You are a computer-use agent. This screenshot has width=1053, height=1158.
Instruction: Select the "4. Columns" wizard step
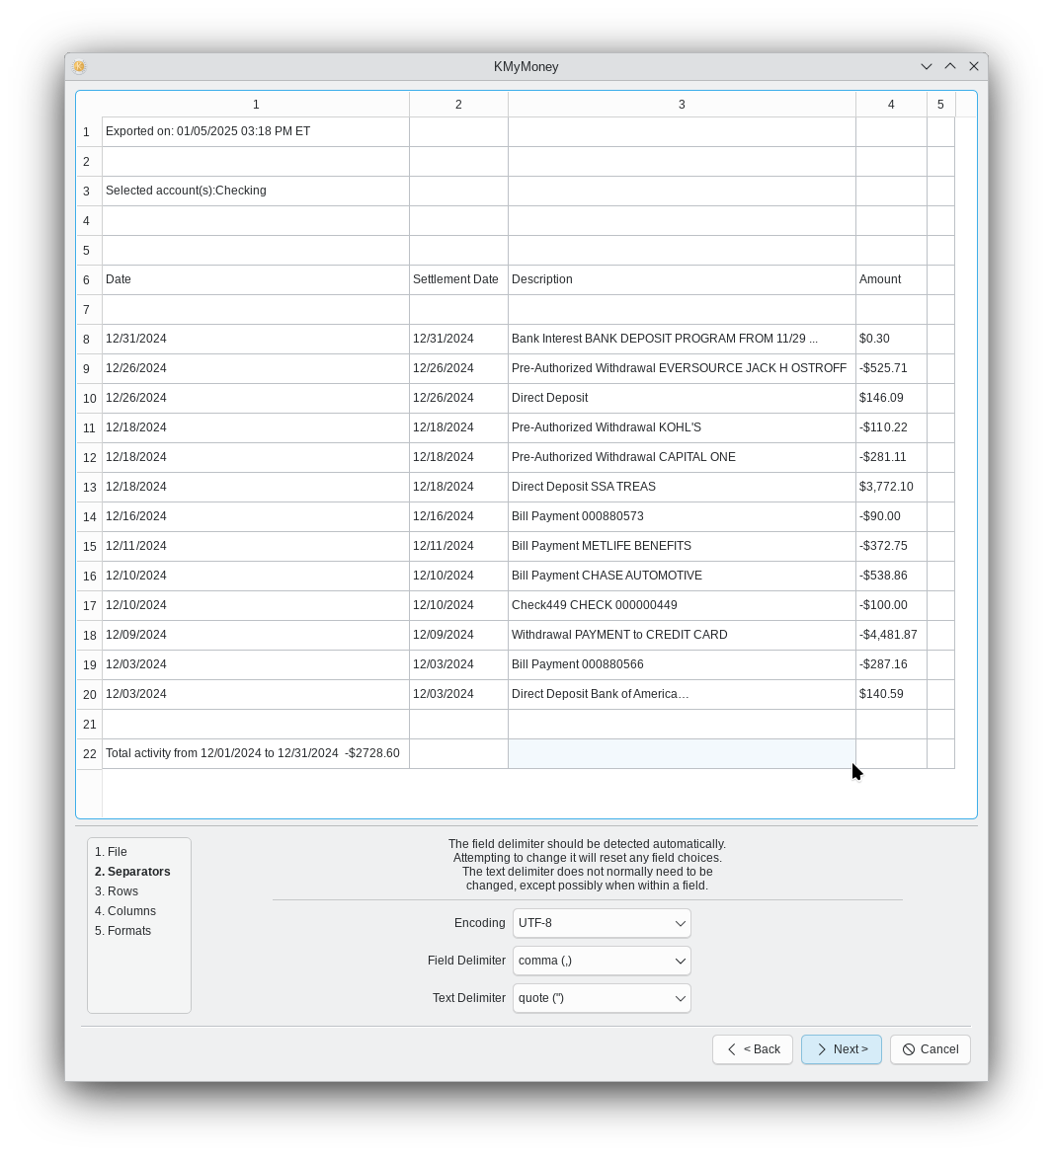click(x=125, y=910)
